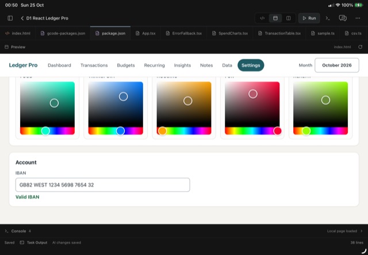
Task: Click the Saved status label
Action: tap(9, 242)
